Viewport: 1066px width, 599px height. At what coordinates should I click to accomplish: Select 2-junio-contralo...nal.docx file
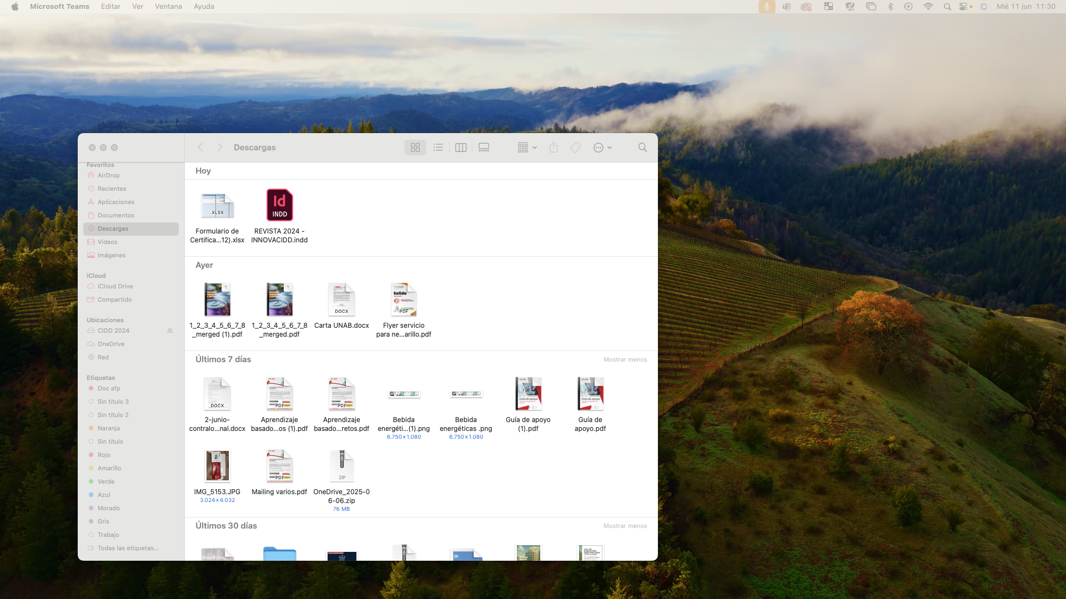(x=217, y=405)
